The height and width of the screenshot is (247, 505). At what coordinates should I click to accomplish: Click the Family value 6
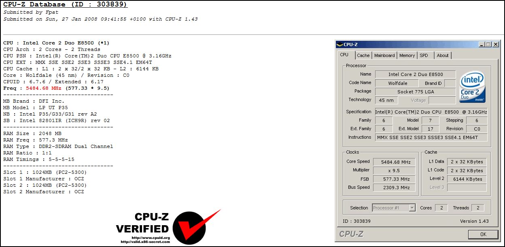pos(384,120)
